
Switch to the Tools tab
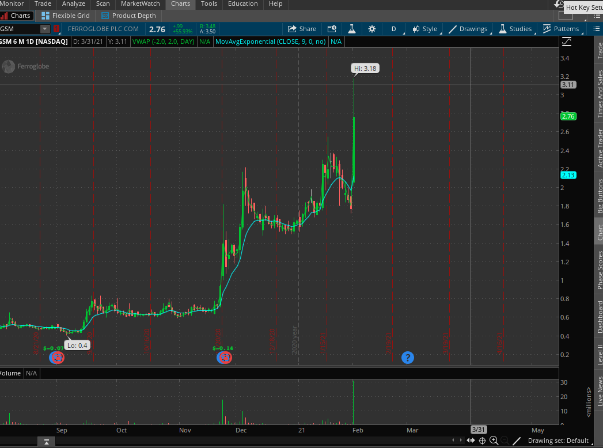209,4
